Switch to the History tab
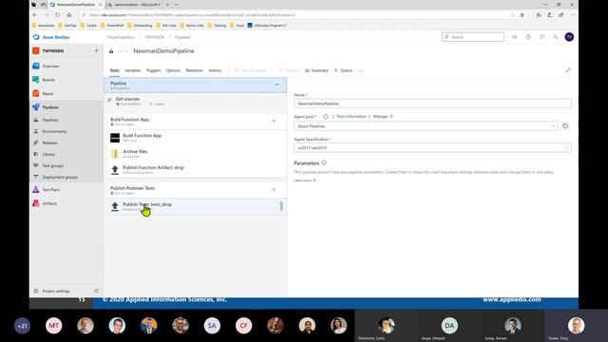Screen dimensions: 608x342 215,70
